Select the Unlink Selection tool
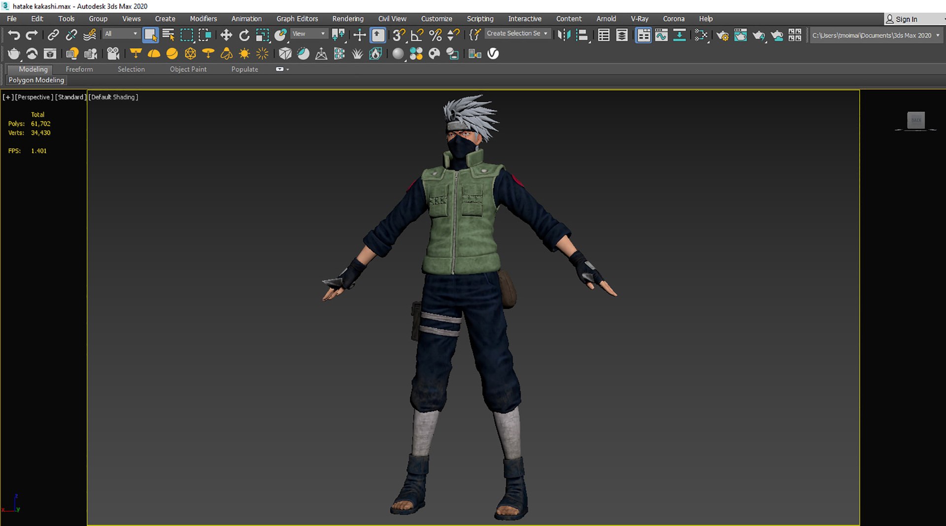This screenshot has width=946, height=526. 71,35
